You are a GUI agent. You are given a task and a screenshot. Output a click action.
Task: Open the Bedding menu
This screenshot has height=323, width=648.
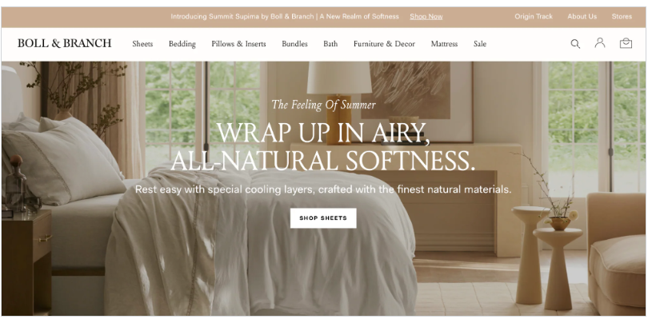coord(182,44)
